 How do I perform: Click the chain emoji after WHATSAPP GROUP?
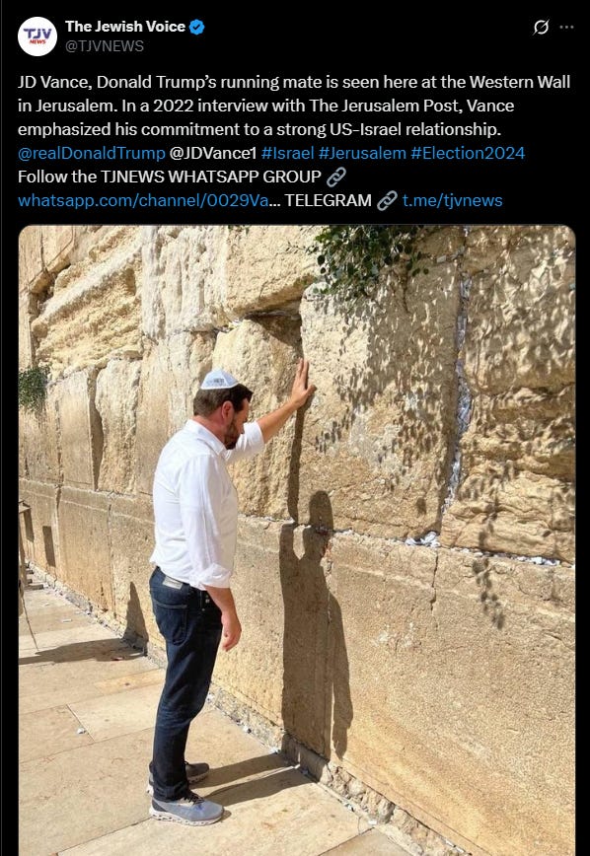point(336,177)
